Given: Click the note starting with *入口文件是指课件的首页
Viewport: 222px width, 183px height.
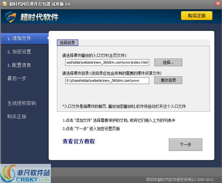Looking at the screenshot, I should tap(124, 106).
